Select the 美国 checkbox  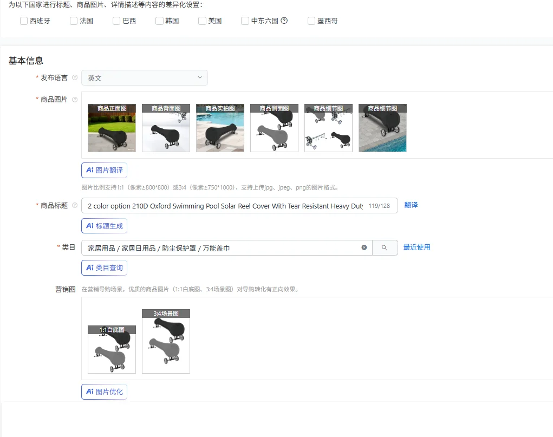click(x=202, y=21)
